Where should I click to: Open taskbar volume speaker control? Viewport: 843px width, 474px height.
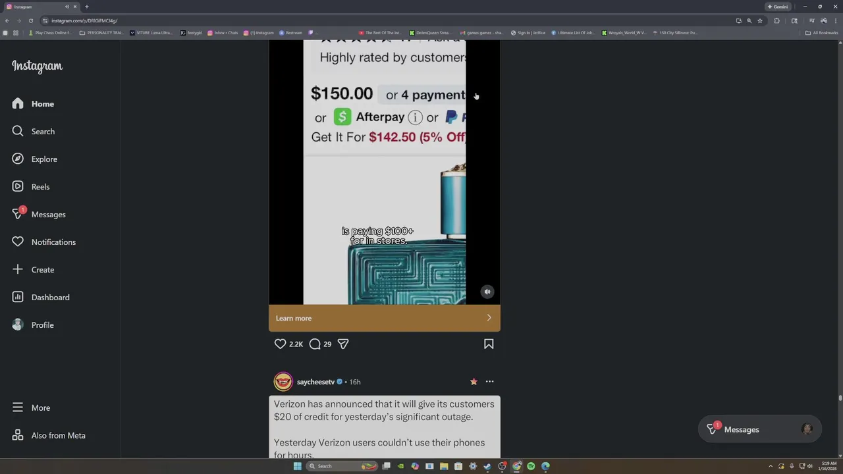point(810,466)
